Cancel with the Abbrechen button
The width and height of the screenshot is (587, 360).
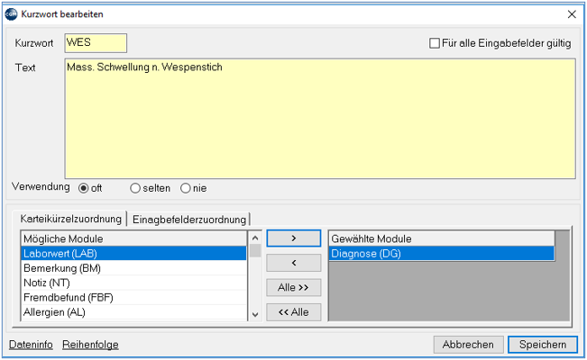coord(468,345)
